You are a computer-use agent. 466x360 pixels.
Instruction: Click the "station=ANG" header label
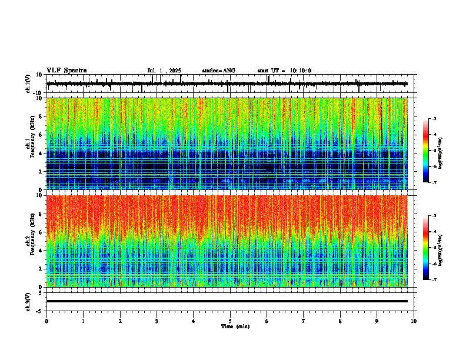point(218,71)
